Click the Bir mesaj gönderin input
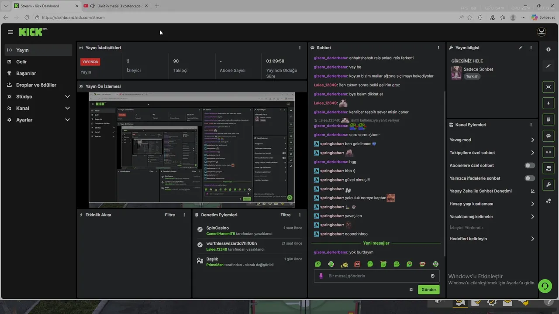Screen dimensions: 559x314 376,276
